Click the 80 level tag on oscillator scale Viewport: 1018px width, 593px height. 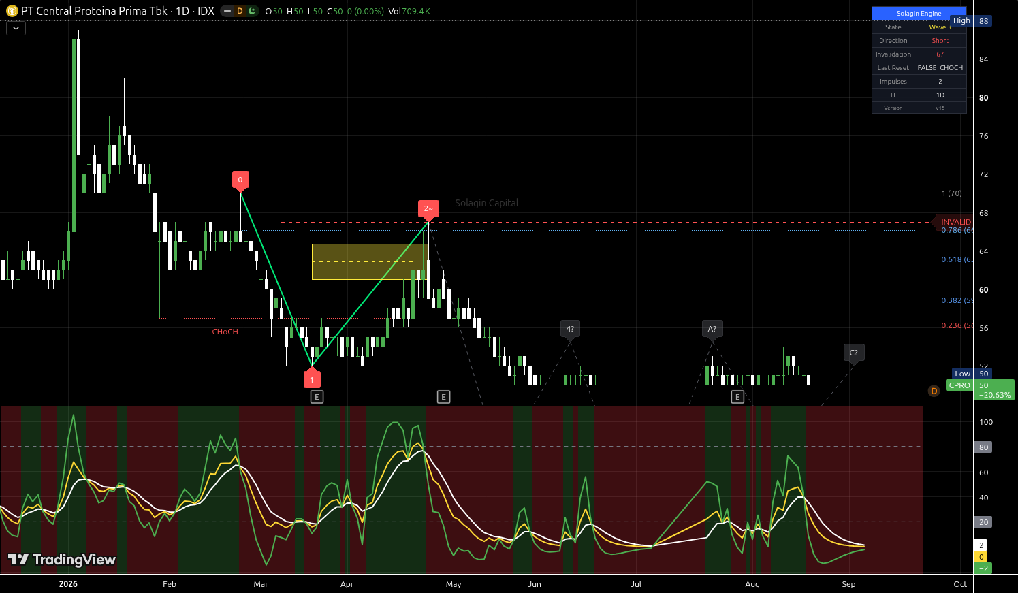pyautogui.click(x=983, y=447)
